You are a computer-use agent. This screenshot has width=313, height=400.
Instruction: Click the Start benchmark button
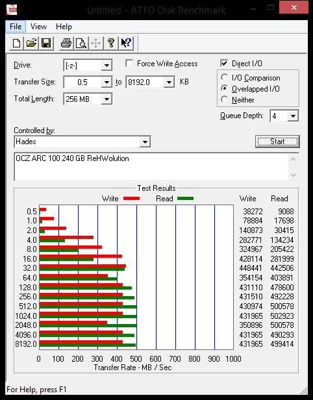click(x=277, y=142)
